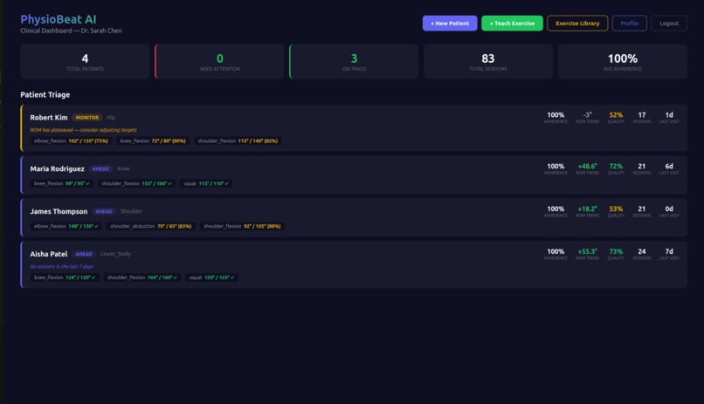The image size is (704, 404).
Task: Click Aisha Patel's squat 129°/125° chip
Action: click(x=211, y=277)
